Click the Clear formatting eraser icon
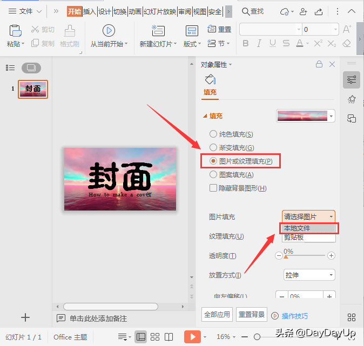364x346 pixels. (347, 43)
